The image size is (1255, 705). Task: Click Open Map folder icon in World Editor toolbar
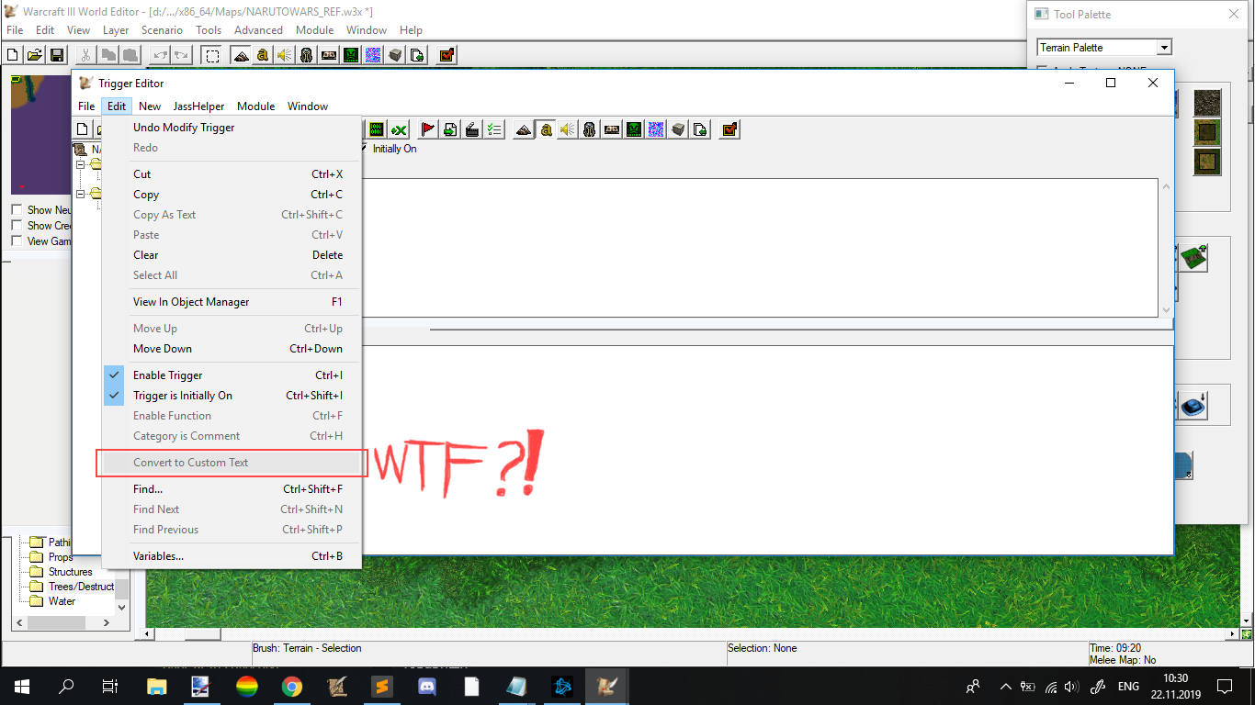pyautogui.click(x=35, y=55)
